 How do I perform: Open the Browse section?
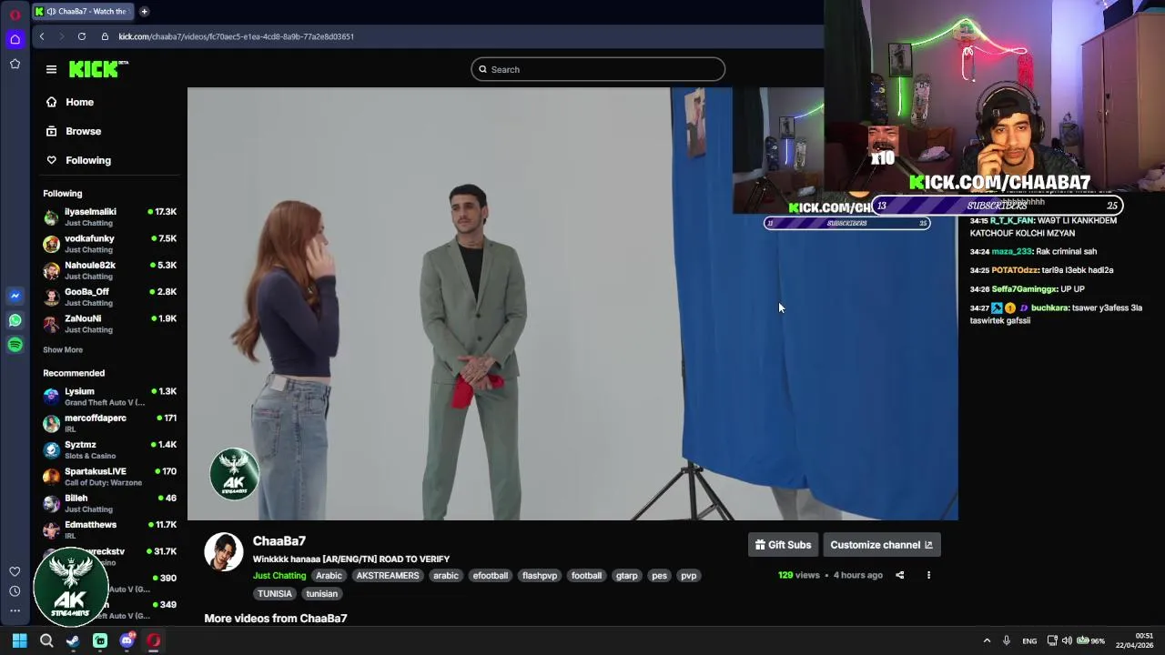click(x=83, y=131)
